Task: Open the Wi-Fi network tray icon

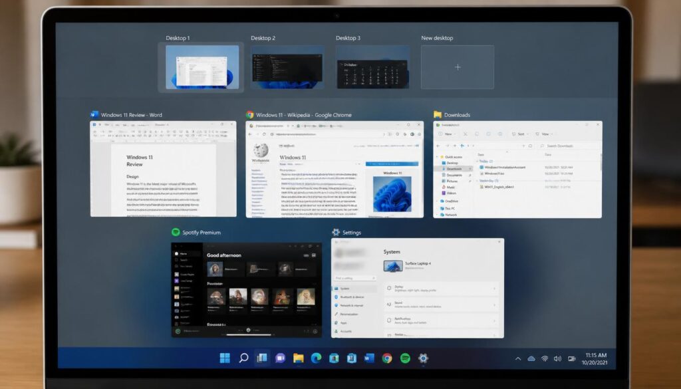Action: coord(544,358)
